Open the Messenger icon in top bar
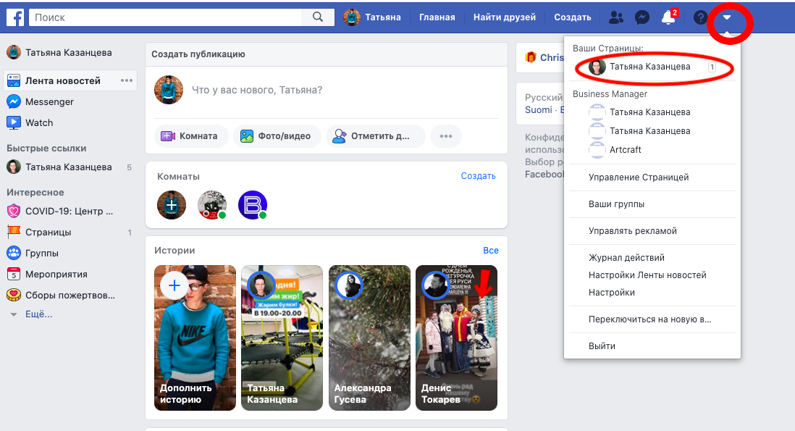This screenshot has width=795, height=431. pyautogui.click(x=642, y=17)
